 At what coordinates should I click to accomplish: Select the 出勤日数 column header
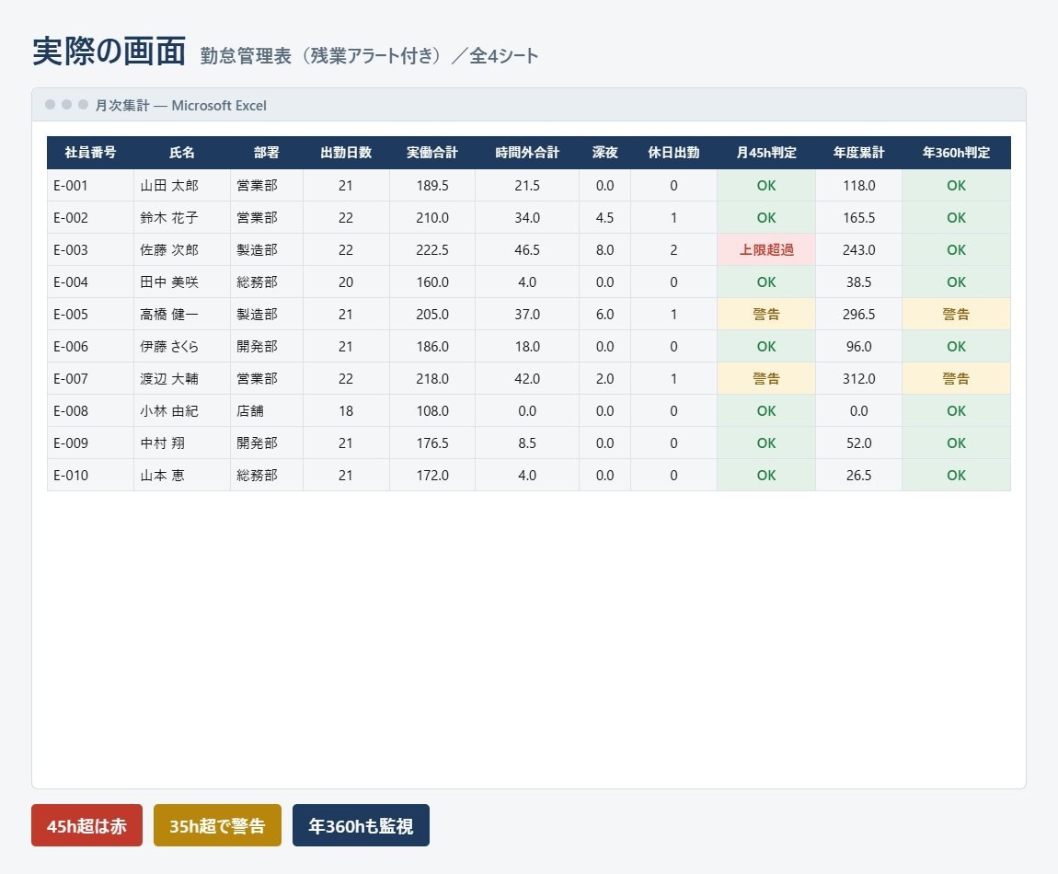point(346,153)
